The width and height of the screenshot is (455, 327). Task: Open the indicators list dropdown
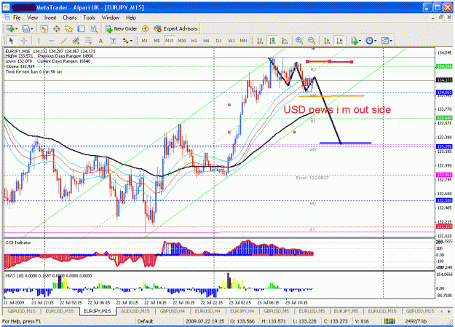pyautogui.click(x=356, y=41)
